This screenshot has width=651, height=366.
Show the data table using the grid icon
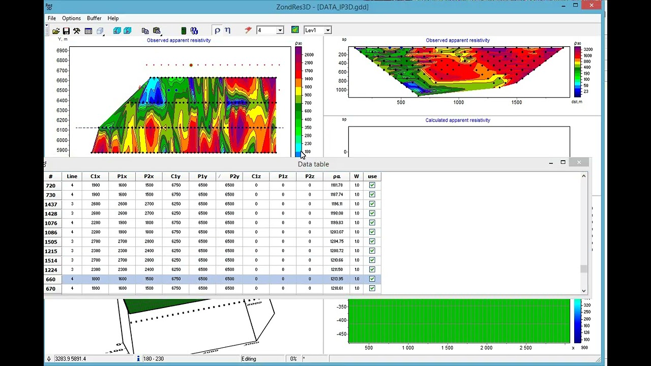click(x=88, y=30)
